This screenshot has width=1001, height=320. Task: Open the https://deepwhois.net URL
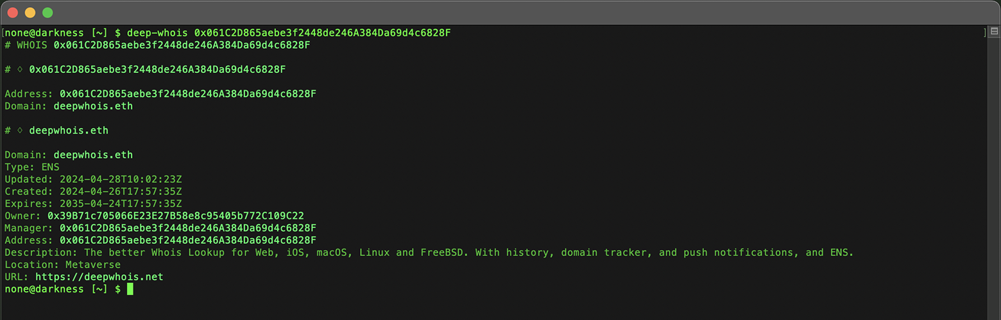[99, 277]
